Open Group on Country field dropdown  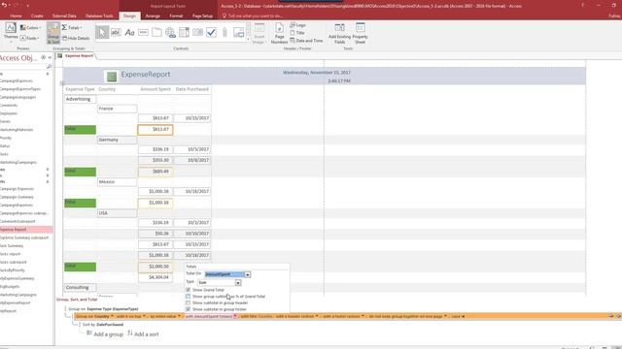pos(112,316)
